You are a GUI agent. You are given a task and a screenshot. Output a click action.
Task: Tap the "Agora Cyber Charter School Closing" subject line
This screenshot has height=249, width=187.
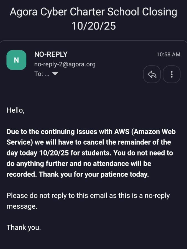93,12
